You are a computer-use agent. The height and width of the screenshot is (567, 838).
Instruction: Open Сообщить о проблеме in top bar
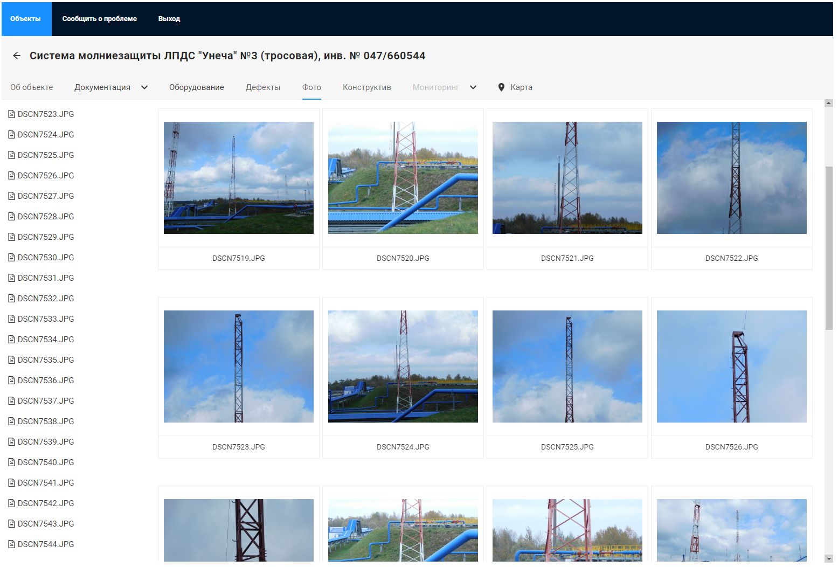100,19
